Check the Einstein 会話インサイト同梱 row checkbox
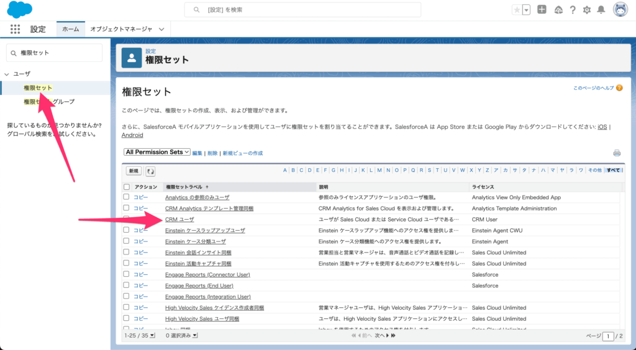 pyautogui.click(x=127, y=252)
